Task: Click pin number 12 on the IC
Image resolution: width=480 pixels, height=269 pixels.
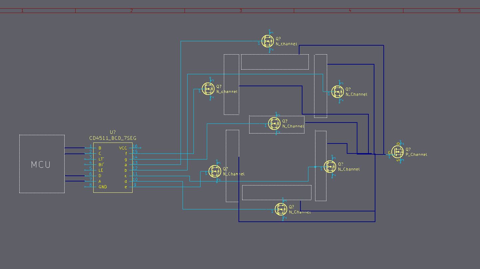Action: [135, 168]
